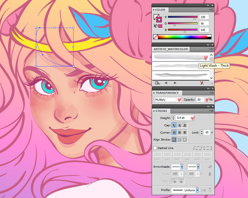Choose preserve exact dash and gap lengths
Screen dimensions: 248x198
pyautogui.click(x=198, y=148)
